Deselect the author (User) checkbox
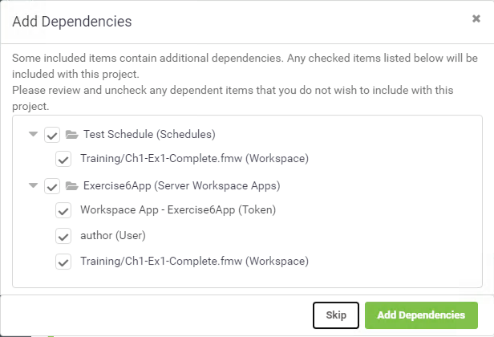The image size is (494, 337). pyautogui.click(x=63, y=236)
